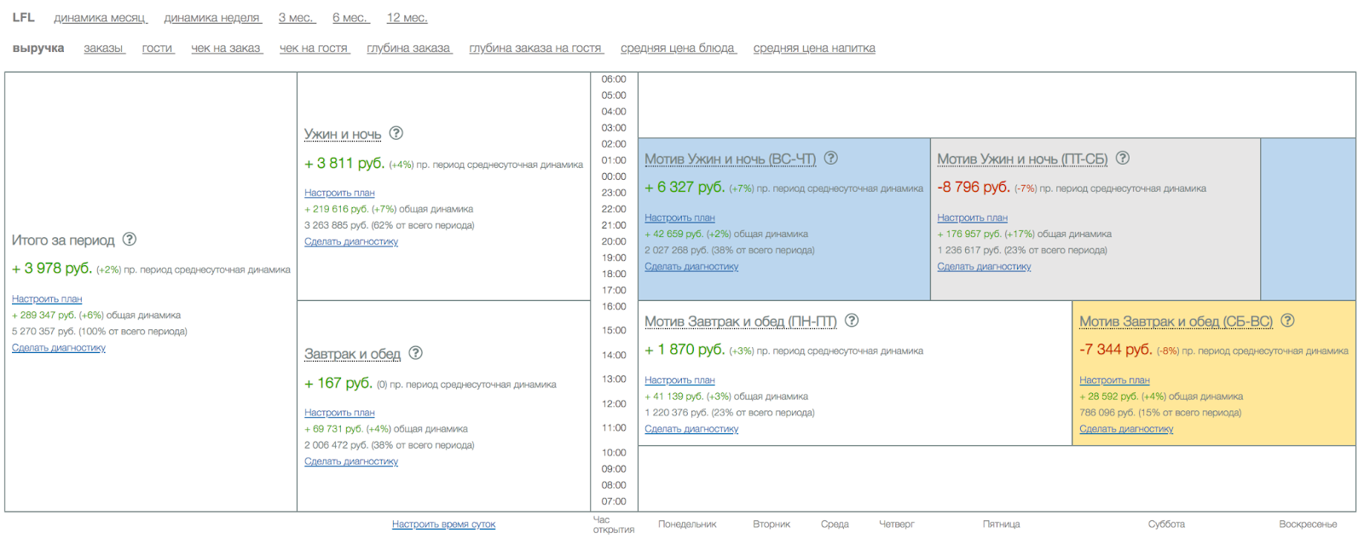1364x539 pixels.
Task: Click help icon beside Завтрак и обед
Action: (415, 353)
